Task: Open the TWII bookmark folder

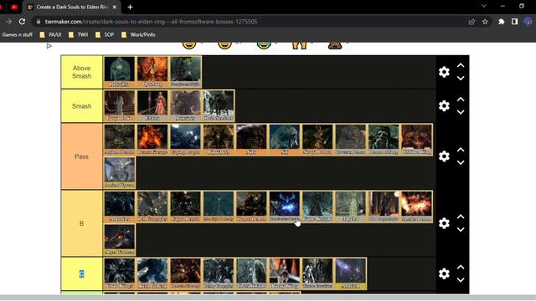Action: pos(78,34)
